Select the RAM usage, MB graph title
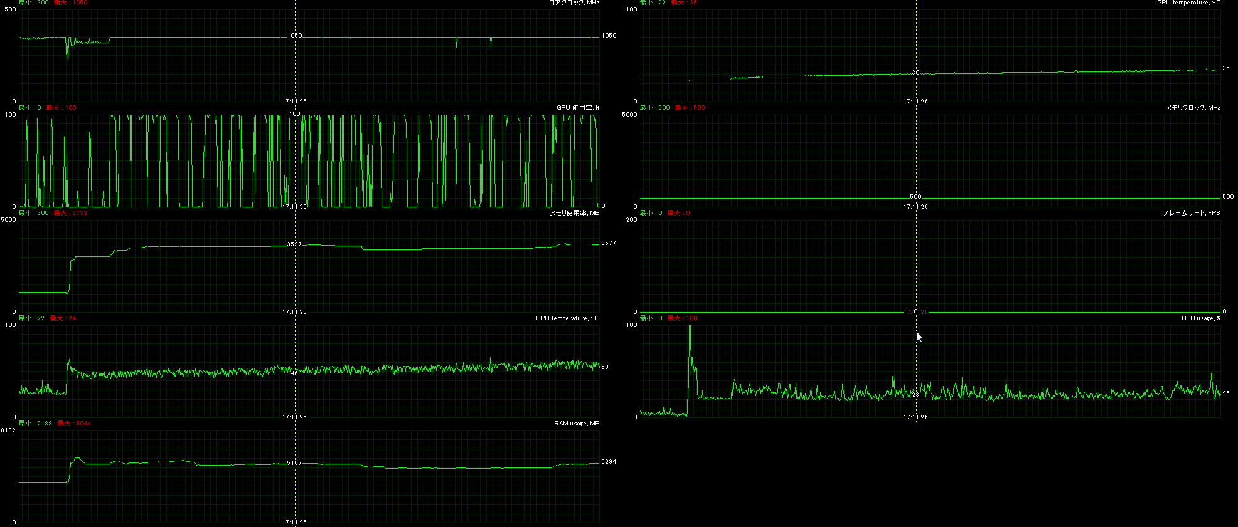Viewport: 1238px width, 527px height. [576, 424]
